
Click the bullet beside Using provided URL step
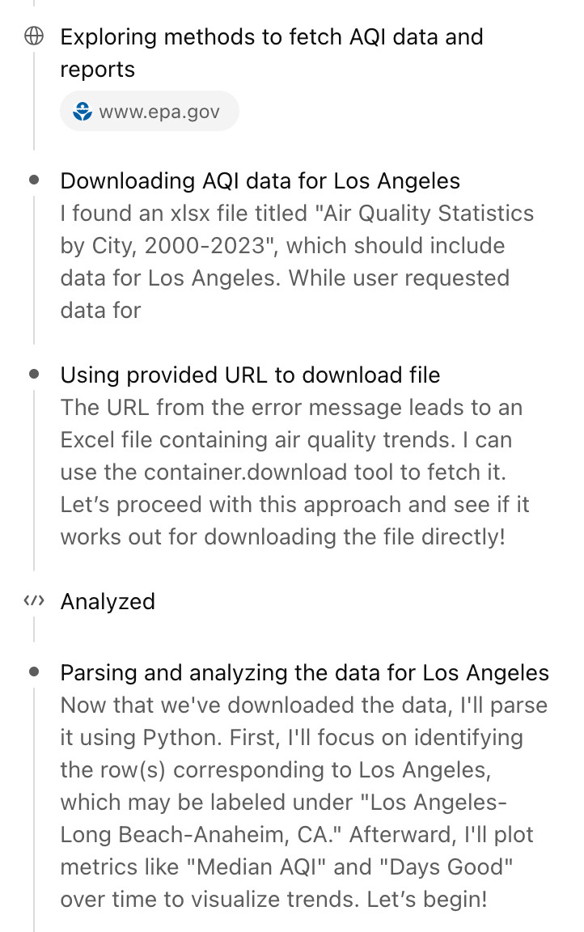33,374
